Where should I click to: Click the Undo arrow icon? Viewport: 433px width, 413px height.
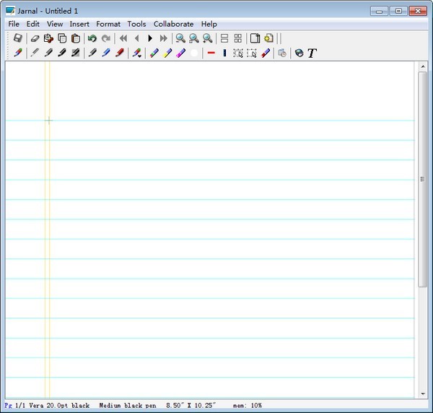point(92,38)
